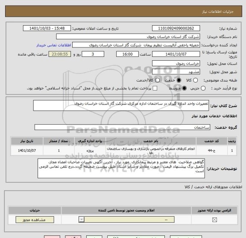Click the پروژه unit cell
This screenshot has height=238, width=246.
point(90,150)
